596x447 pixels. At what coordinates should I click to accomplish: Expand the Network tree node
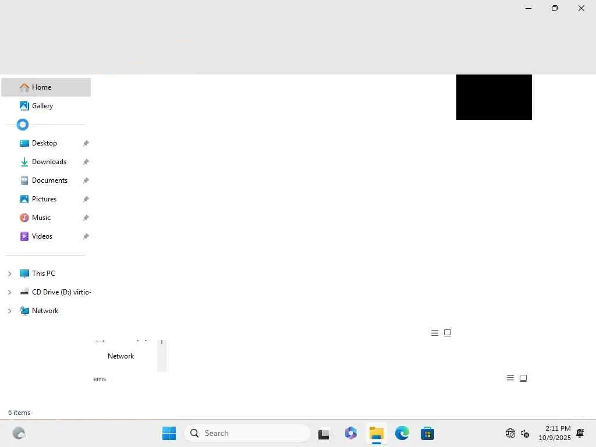pyautogui.click(x=9, y=311)
